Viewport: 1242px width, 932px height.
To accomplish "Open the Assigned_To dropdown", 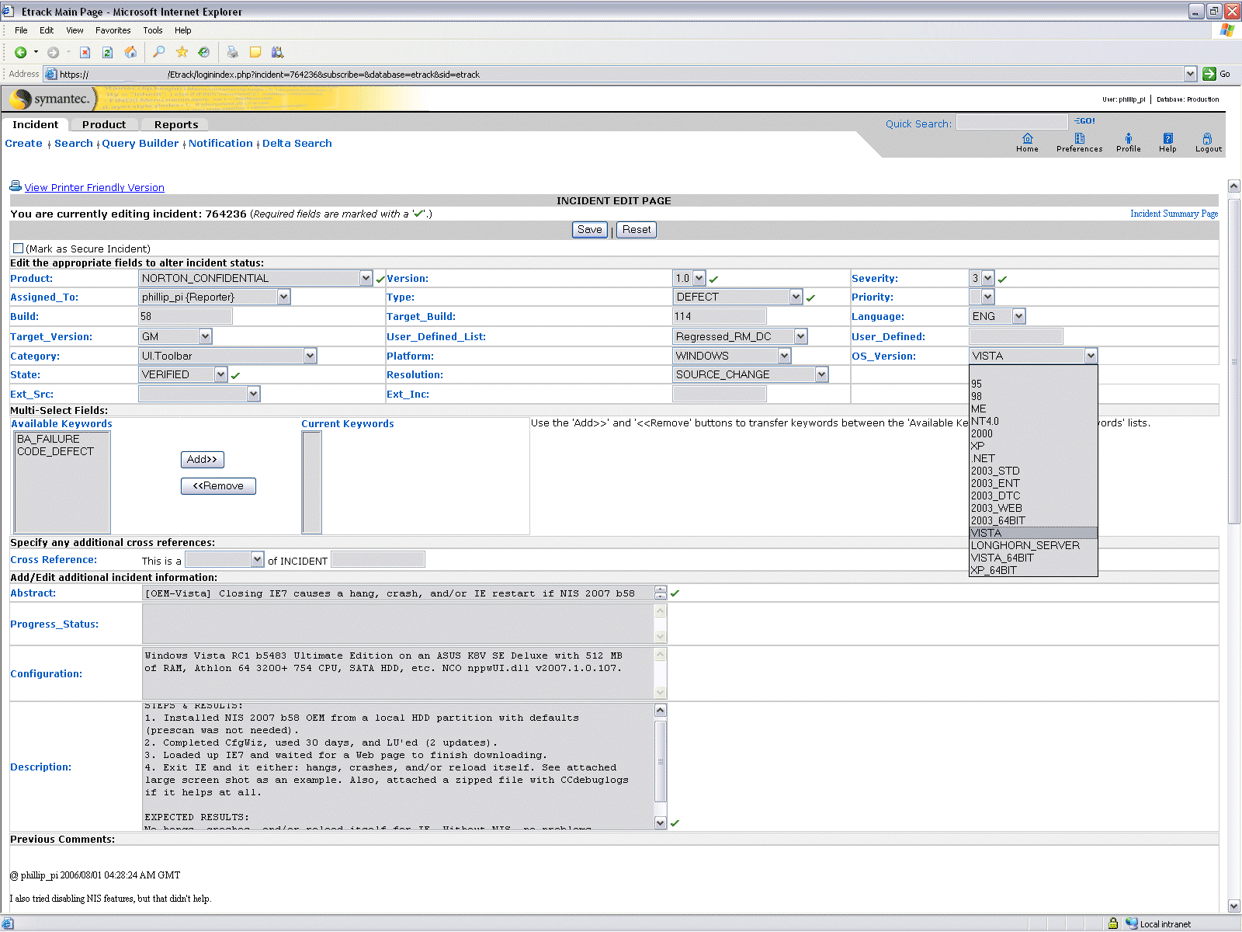I will point(283,297).
